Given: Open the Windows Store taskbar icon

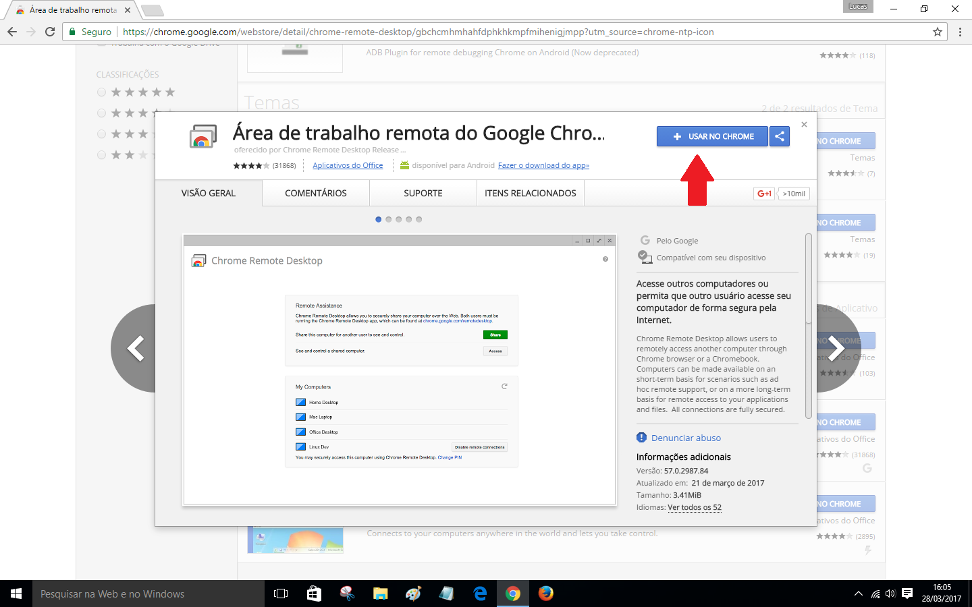Looking at the screenshot, I should click(314, 594).
